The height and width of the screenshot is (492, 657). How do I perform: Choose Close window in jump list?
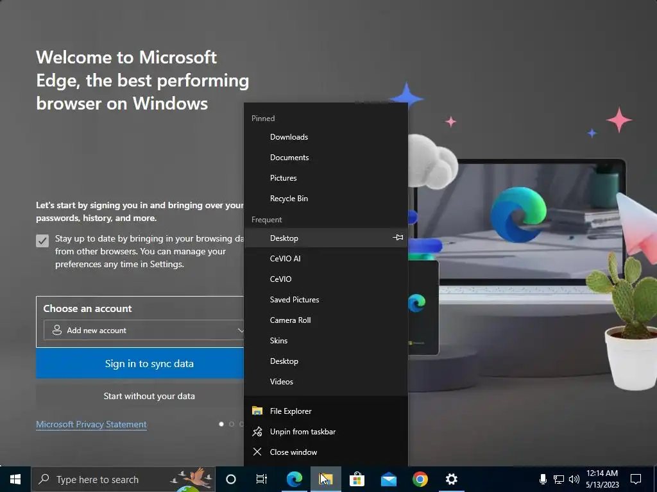tap(325, 452)
